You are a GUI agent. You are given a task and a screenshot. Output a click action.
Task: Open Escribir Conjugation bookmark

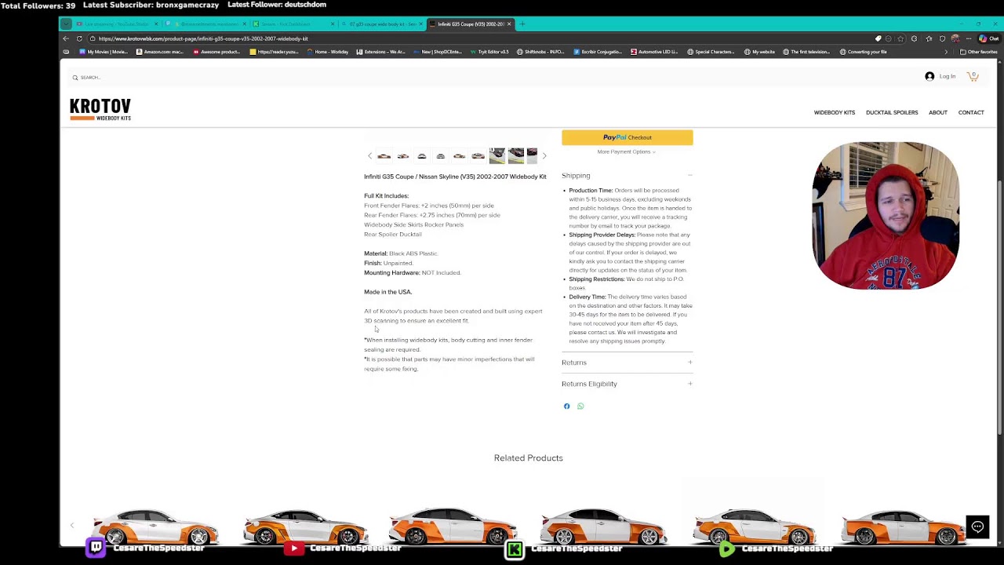(598, 52)
